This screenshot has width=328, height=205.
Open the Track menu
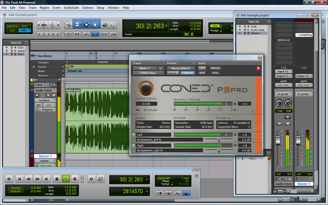[x=33, y=8]
